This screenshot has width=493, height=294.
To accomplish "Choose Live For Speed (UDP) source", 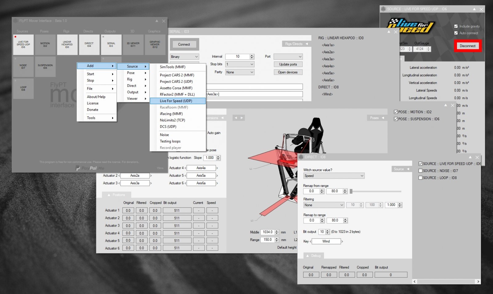I will [x=178, y=101].
